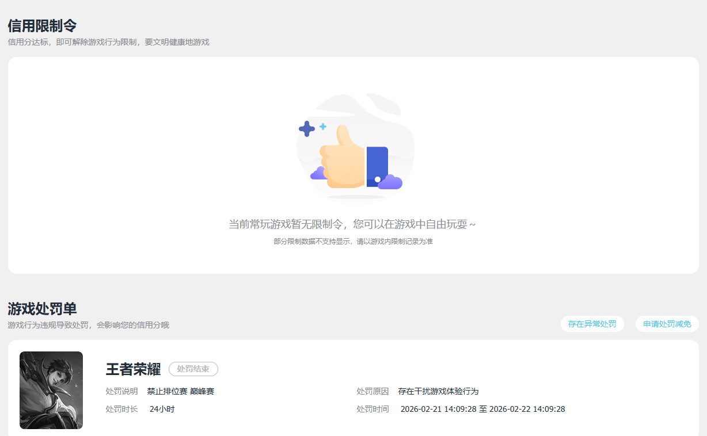Select the 王者荣耀 hero thumbnail
The height and width of the screenshot is (436, 707).
click(51, 390)
